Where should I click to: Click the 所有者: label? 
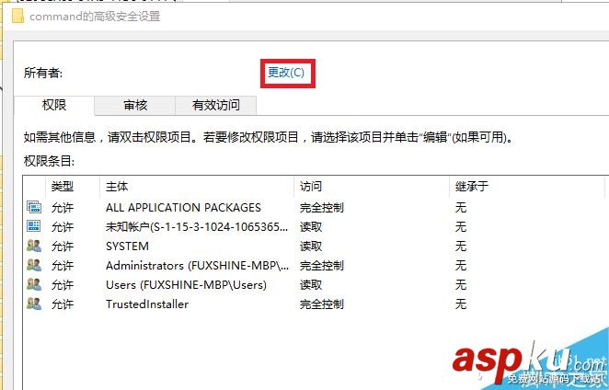coord(43,73)
